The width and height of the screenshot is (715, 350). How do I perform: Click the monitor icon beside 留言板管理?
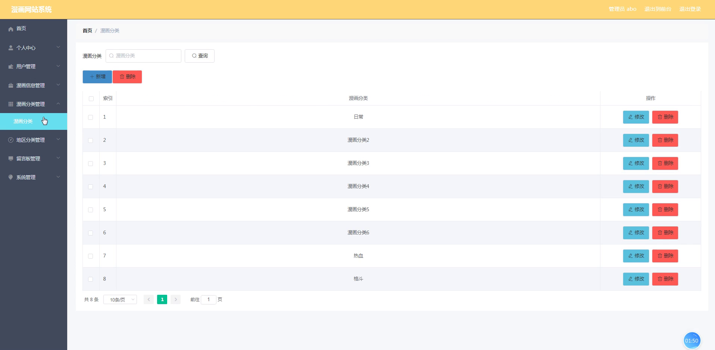point(11,159)
